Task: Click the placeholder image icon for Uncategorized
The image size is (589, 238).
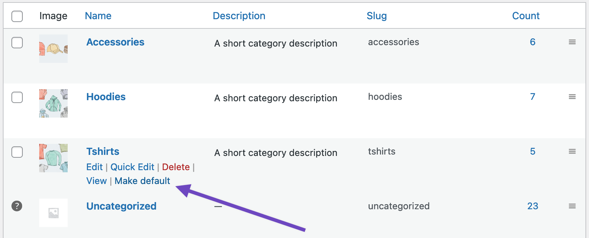Action: coord(53,213)
